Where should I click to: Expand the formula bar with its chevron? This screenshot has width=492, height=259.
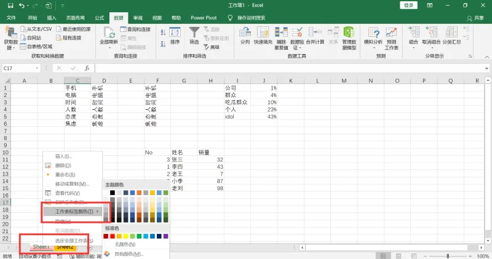[486, 68]
